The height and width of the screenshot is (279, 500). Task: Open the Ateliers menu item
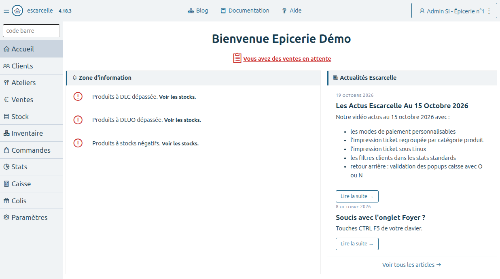tap(31, 83)
